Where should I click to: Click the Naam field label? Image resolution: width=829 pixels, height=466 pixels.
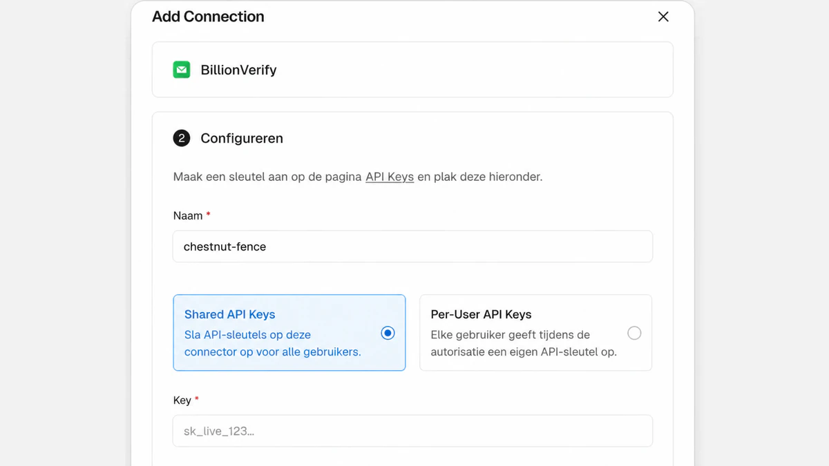(x=188, y=215)
